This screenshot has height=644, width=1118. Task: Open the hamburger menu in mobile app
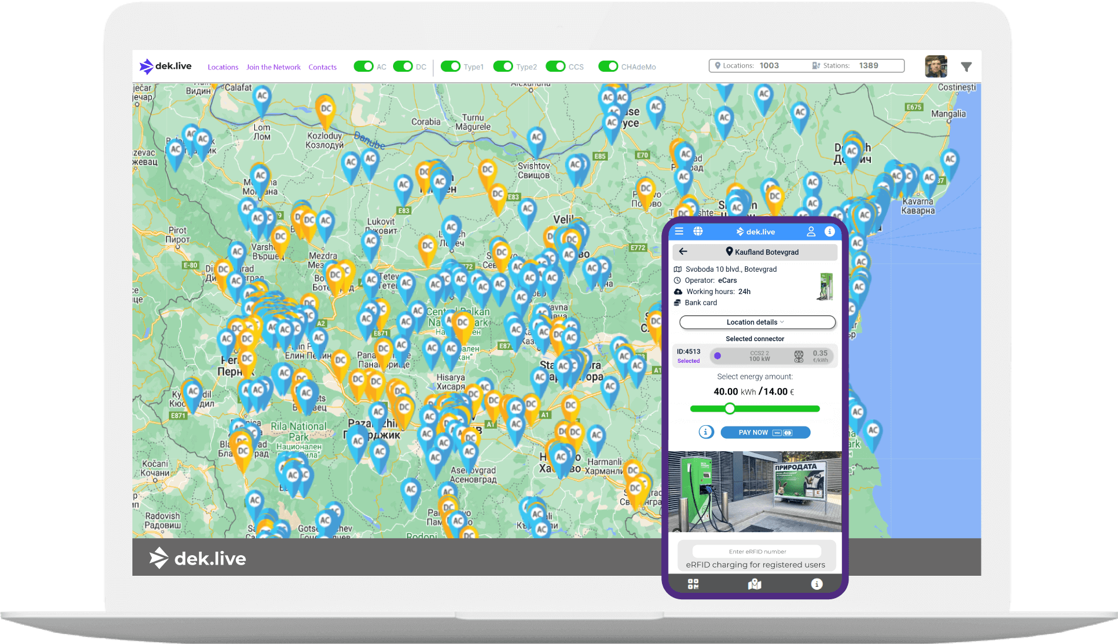(x=679, y=231)
